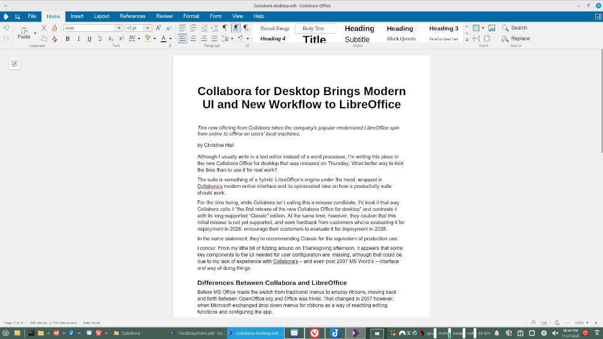Open the 12 pt font size dropdown
This screenshot has height=339, width=603.
tap(148, 28)
